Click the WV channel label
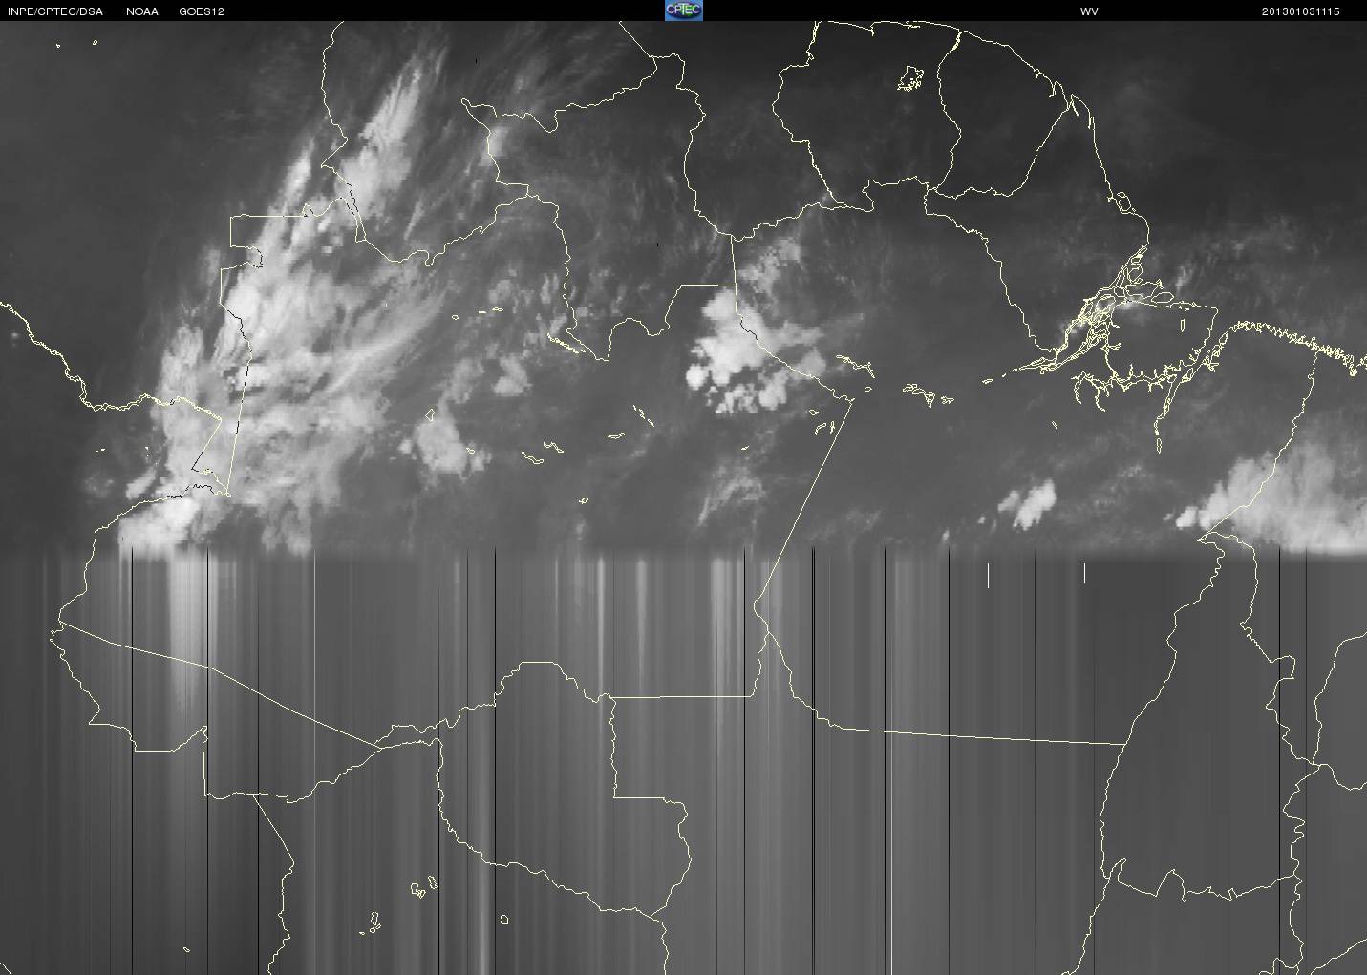This screenshot has width=1367, height=975. (x=1089, y=11)
